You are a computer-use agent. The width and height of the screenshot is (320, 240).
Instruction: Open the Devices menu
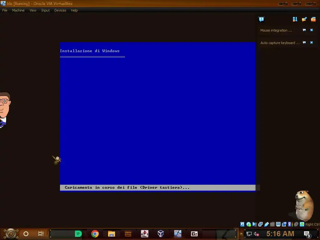[60, 10]
